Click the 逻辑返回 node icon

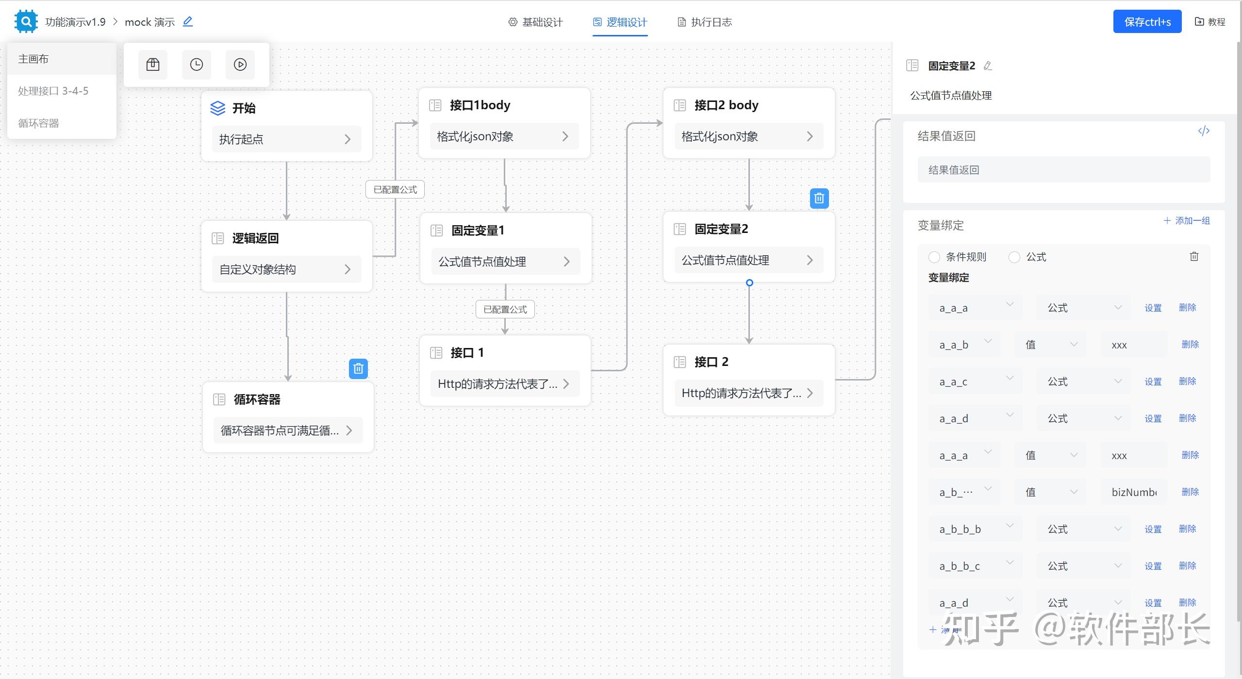point(218,238)
